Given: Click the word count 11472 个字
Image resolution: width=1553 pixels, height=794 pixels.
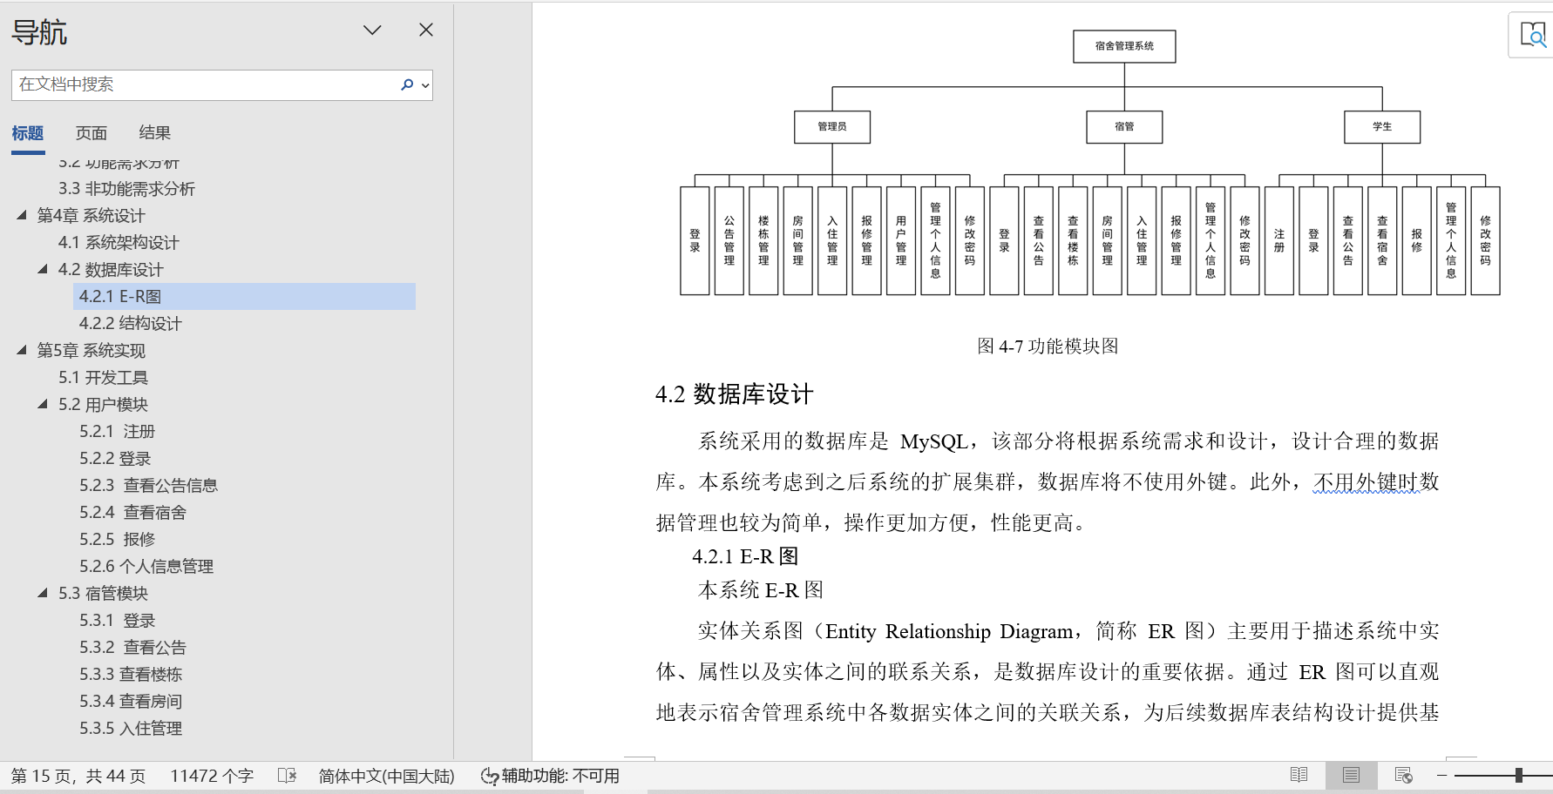Looking at the screenshot, I should [212, 776].
